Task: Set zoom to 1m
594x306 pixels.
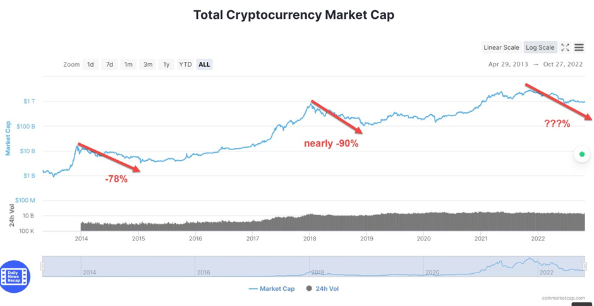Action: point(128,64)
